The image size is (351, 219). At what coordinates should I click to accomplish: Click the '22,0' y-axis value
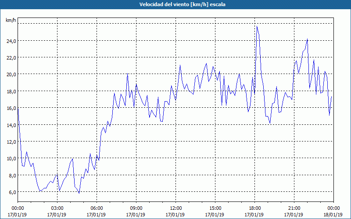[x=11, y=58]
